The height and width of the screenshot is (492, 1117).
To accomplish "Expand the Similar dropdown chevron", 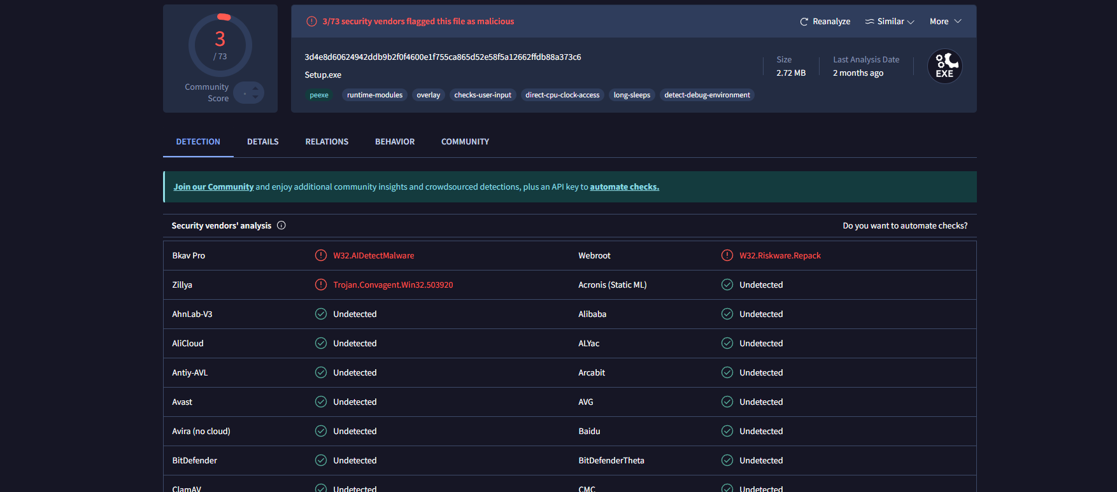I will (911, 22).
